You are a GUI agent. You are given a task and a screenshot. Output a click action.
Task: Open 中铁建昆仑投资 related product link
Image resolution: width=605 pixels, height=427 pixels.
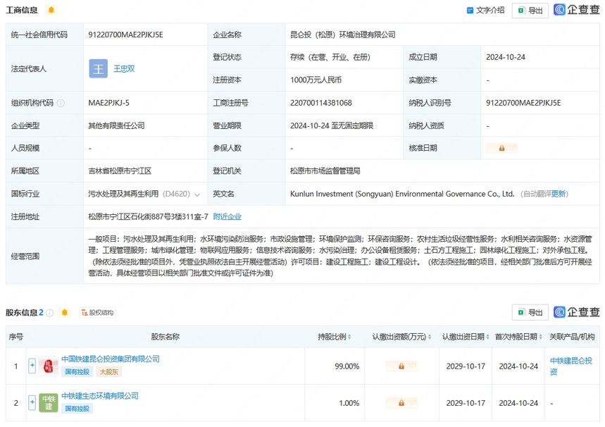click(570, 366)
